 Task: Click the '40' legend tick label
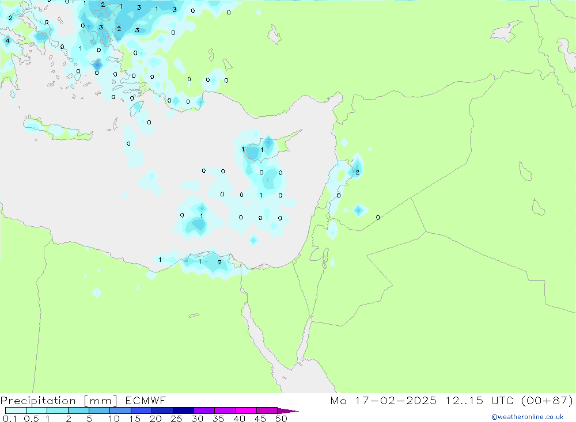point(240,419)
